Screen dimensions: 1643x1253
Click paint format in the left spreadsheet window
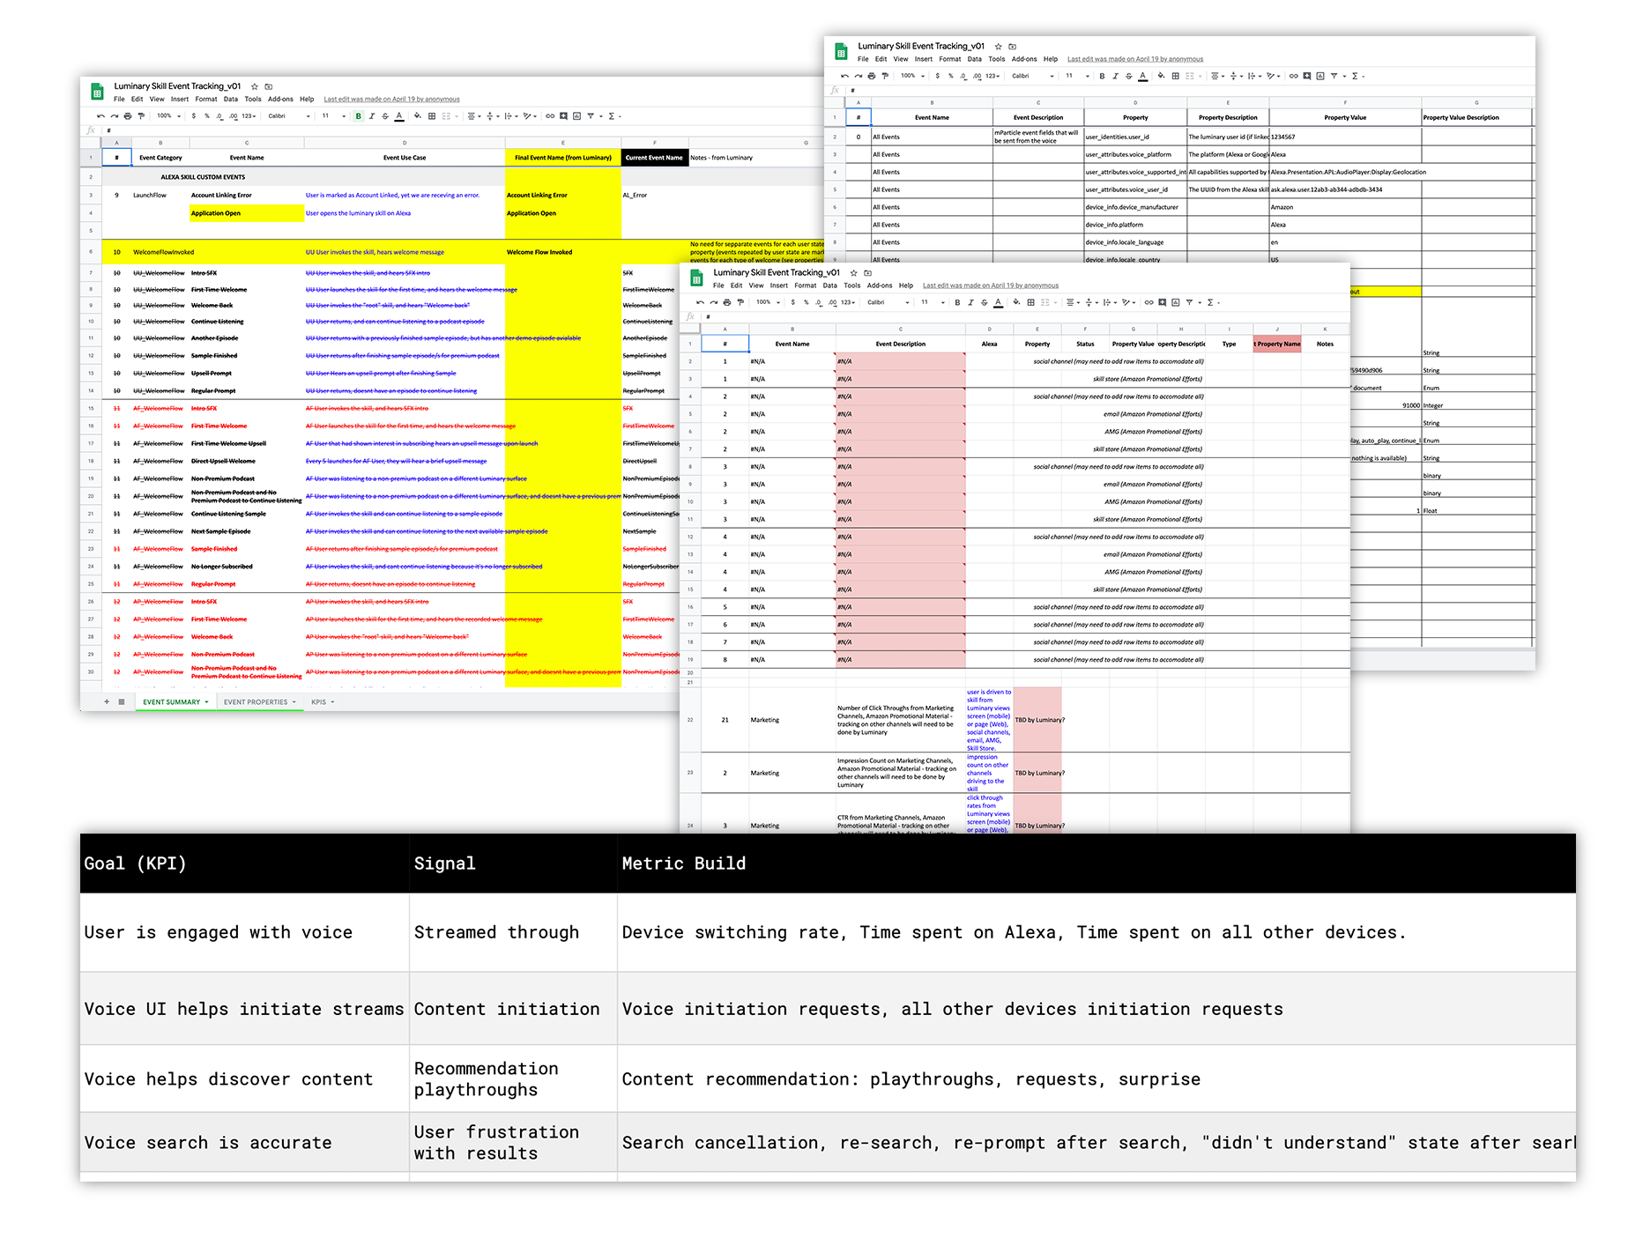point(141,115)
